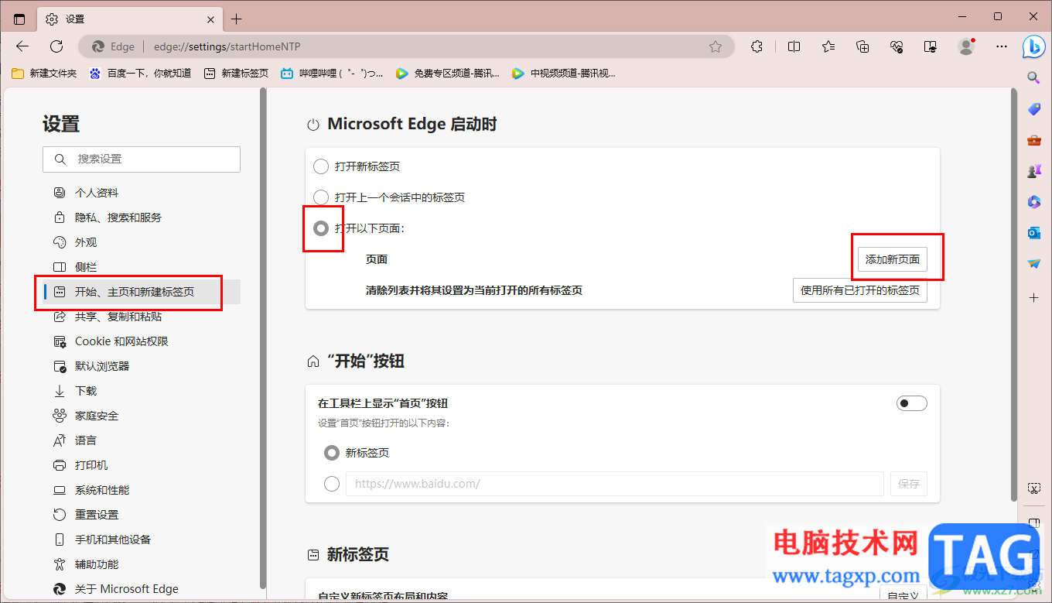Image resolution: width=1052 pixels, height=603 pixels.
Task: Take a screenshot with sidebar tool
Action: pyautogui.click(x=1034, y=488)
